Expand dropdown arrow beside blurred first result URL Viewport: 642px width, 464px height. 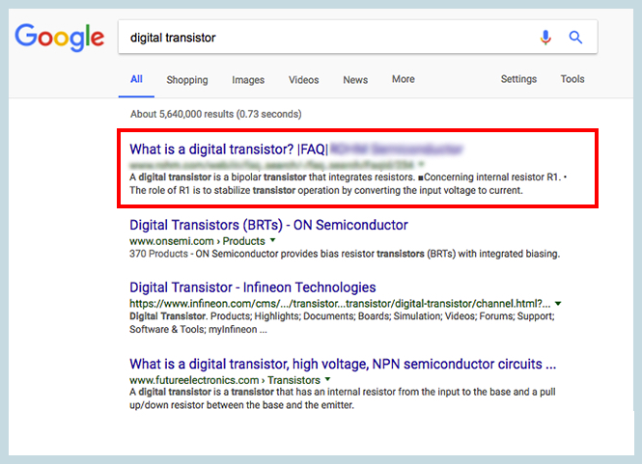click(421, 165)
